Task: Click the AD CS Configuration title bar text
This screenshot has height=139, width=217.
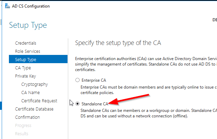Action: (x=31, y=6)
